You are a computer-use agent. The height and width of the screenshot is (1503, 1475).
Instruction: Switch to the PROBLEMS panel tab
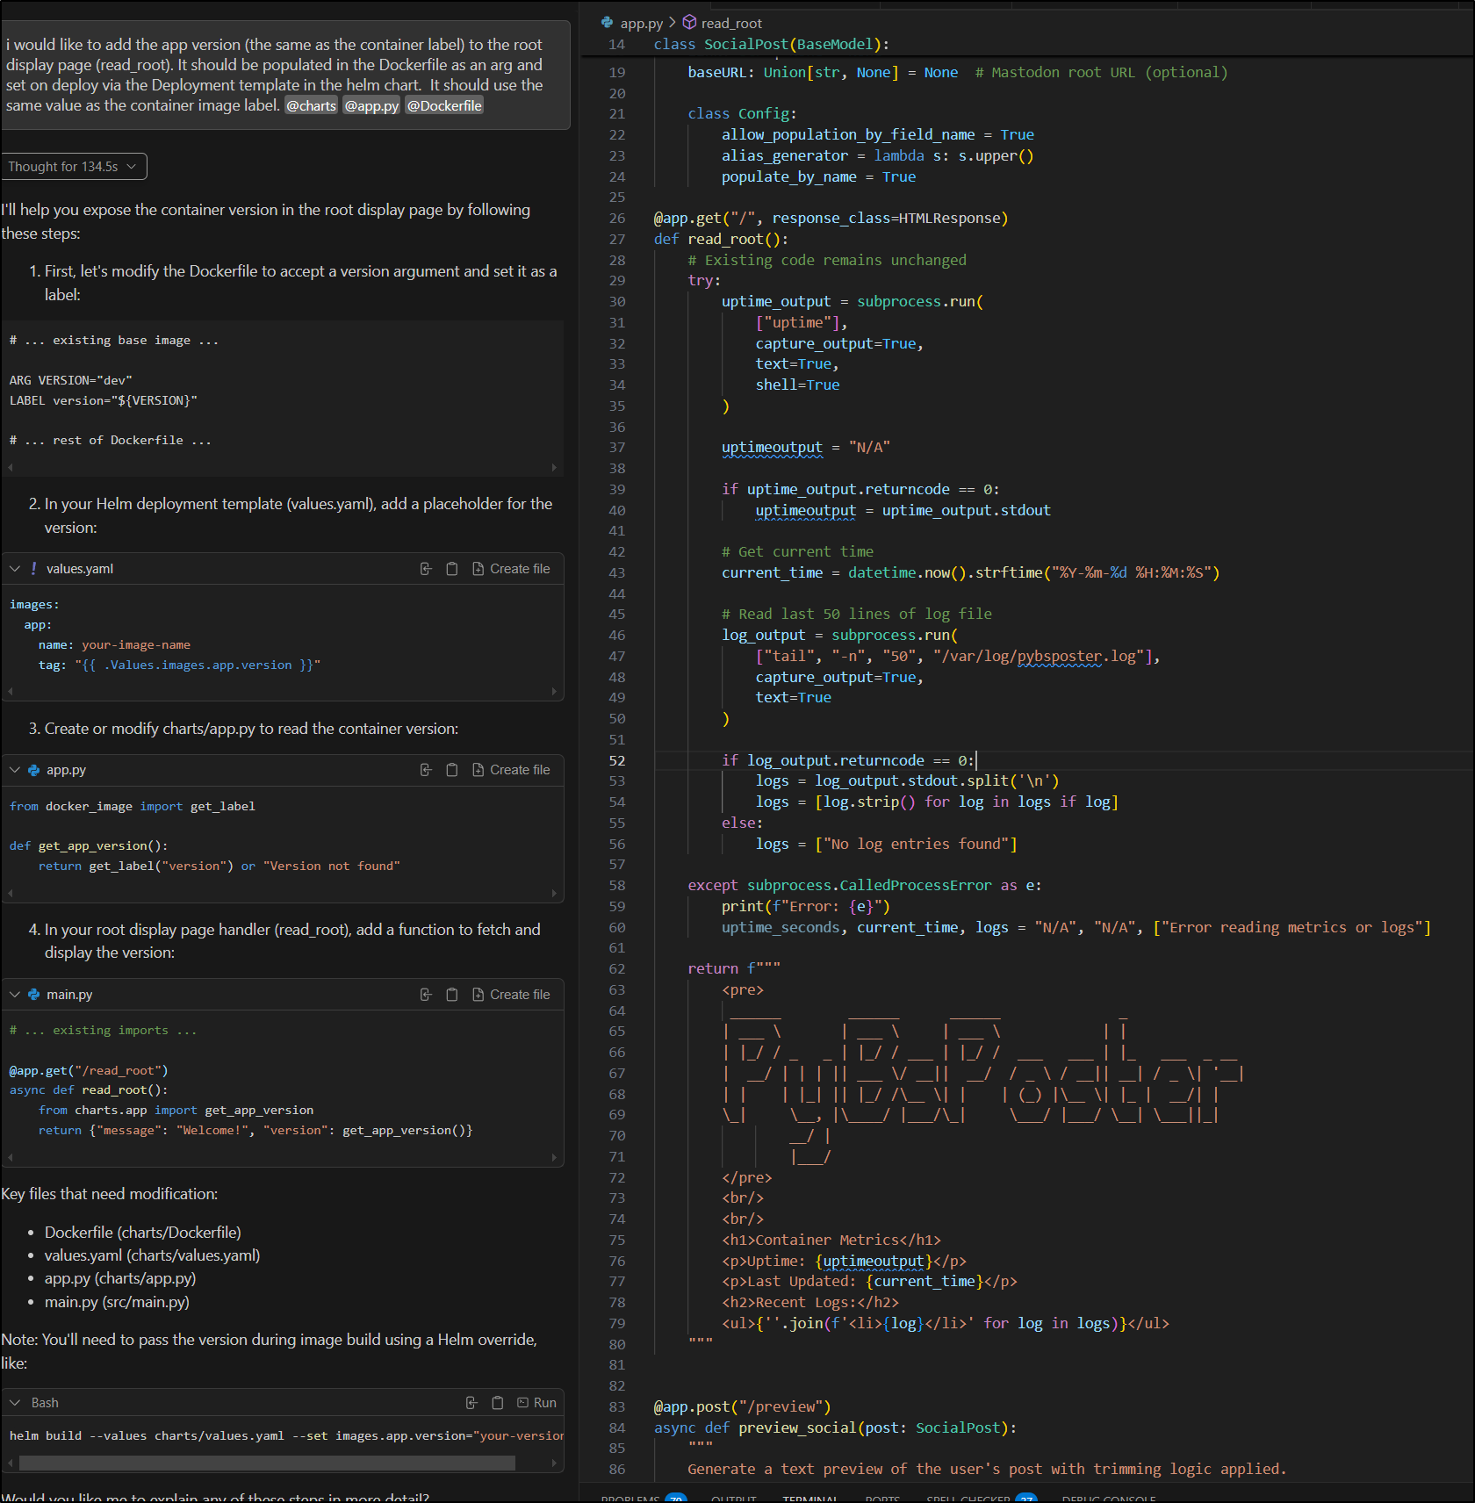(635, 1496)
